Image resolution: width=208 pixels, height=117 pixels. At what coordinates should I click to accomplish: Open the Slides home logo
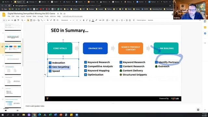(4, 15)
